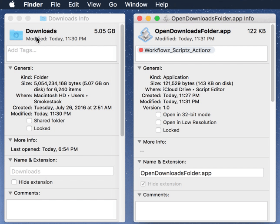Screen dimensions: 280x224
Task: Toggle Locked checkbox in OpenDownloadsFolder.app Info
Action: pyautogui.click(x=158, y=130)
